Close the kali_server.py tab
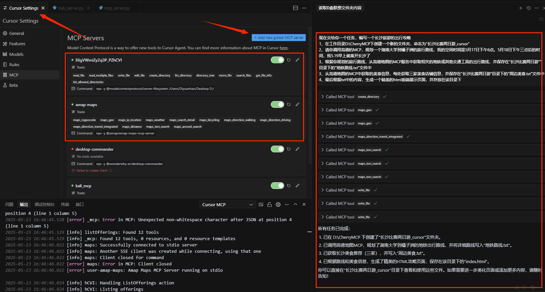This screenshot has width=545, height=292. pyautogui.click(x=88, y=8)
